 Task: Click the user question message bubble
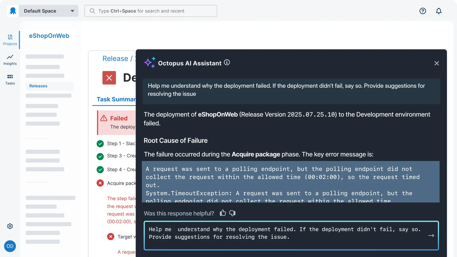[x=291, y=91]
